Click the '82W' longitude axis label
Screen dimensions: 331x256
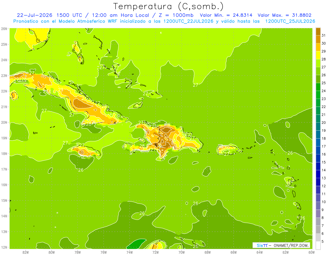[26, 252]
